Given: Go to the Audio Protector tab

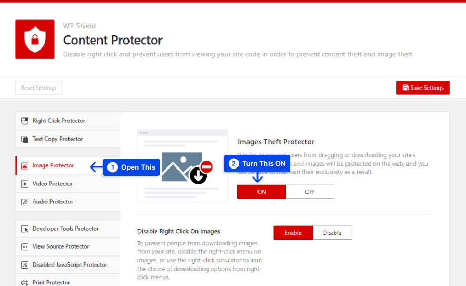Looking at the screenshot, I should 68,202.
